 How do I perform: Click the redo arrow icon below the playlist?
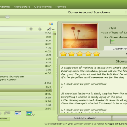pyautogui.click(x=7, y=113)
